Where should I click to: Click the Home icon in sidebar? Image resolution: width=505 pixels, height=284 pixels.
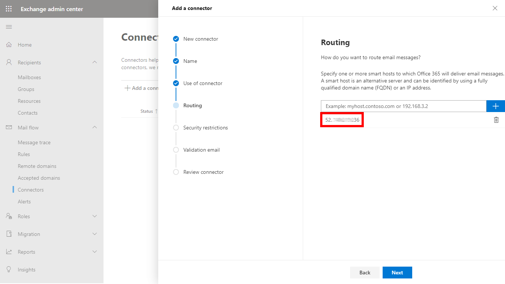tap(9, 45)
